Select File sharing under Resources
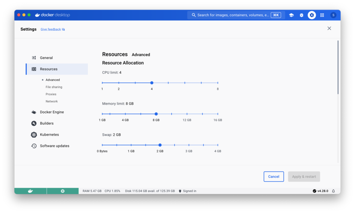 click(x=54, y=87)
